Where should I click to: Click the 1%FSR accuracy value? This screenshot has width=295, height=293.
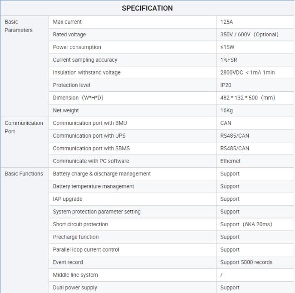229,60
